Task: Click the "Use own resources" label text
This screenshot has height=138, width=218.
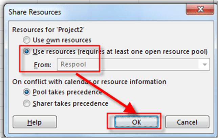Action: pyautogui.click(x=62, y=40)
